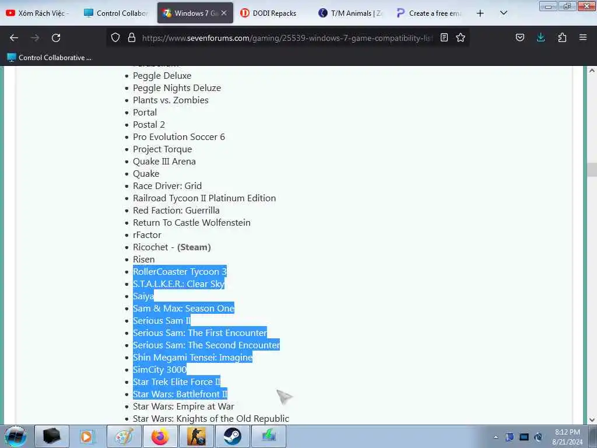Click 'Portal' list item

(145, 112)
